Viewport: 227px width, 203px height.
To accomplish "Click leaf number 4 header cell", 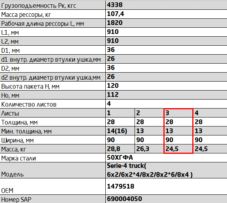I will click(x=210, y=113).
